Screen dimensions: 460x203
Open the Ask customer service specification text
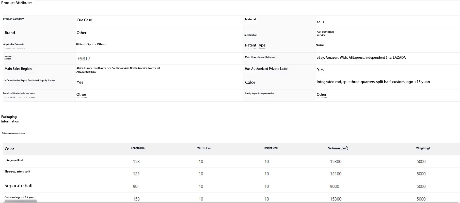click(325, 34)
